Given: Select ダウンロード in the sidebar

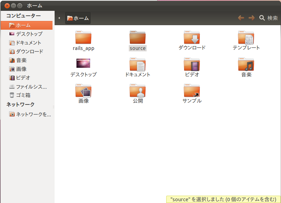Looking at the screenshot, I should coord(27,51).
